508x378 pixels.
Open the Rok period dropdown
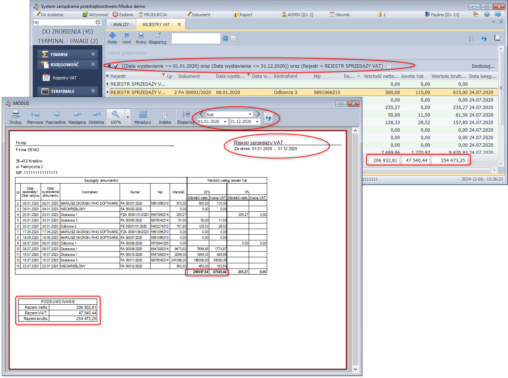(x=250, y=114)
